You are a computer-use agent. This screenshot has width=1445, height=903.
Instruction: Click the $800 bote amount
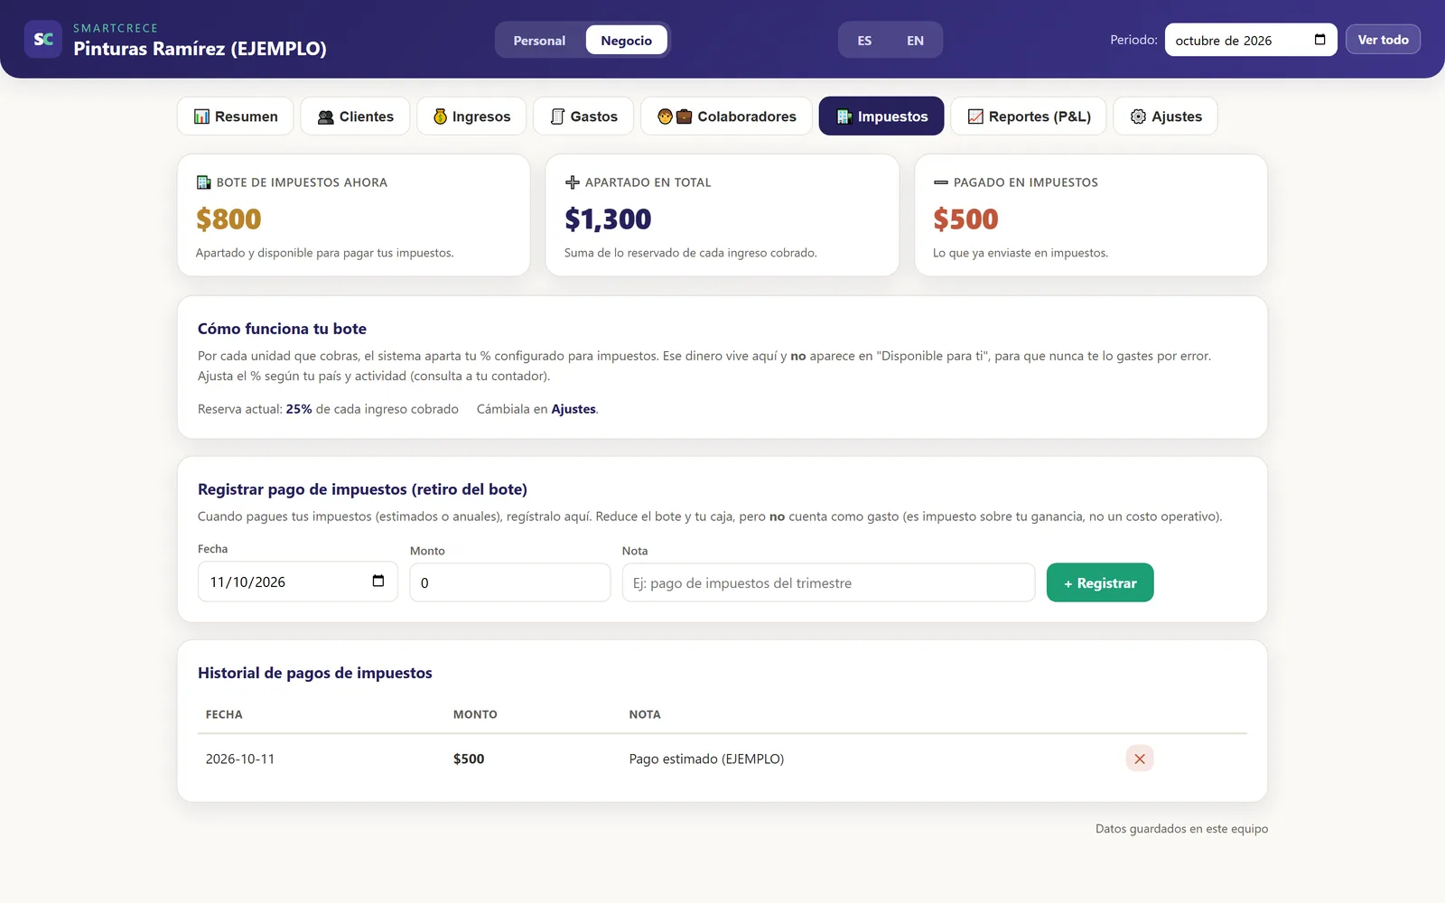coord(228,219)
